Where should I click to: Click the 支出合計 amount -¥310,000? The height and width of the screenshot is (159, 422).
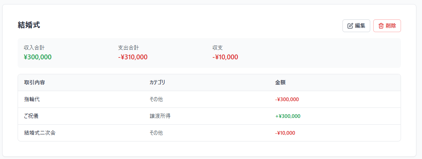[133, 57]
